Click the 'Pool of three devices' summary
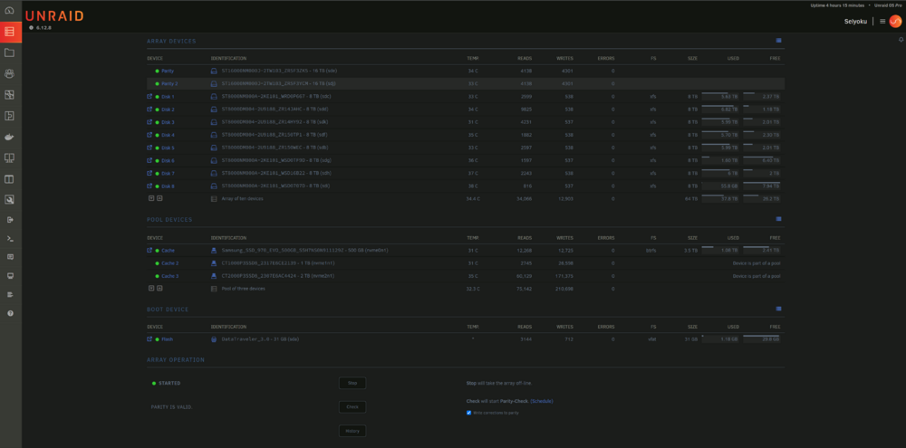906x448 pixels. click(x=243, y=288)
